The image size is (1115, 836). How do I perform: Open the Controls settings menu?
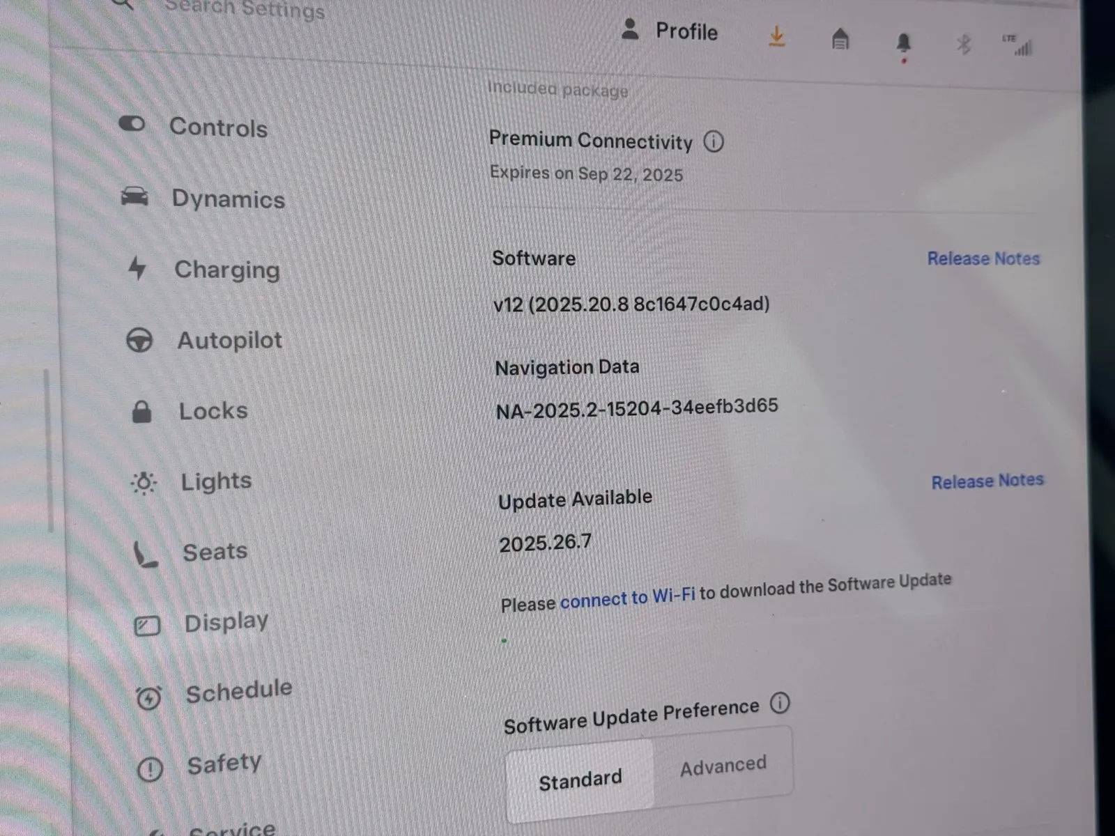(218, 127)
